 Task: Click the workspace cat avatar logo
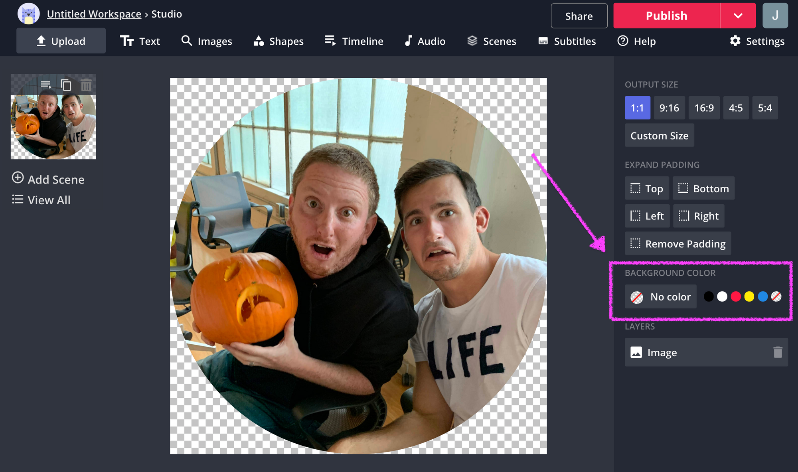point(28,14)
